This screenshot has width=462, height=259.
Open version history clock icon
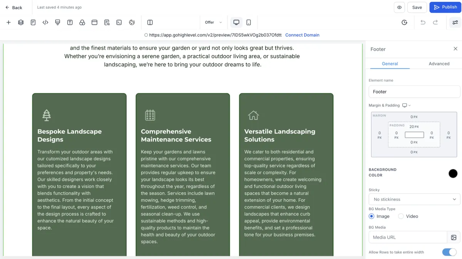[404, 22]
